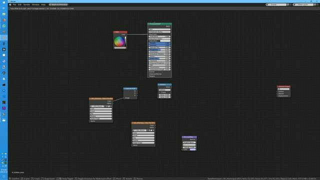The image size is (320, 180).
Task: Open the Help menu
Action: [x=43, y=4]
